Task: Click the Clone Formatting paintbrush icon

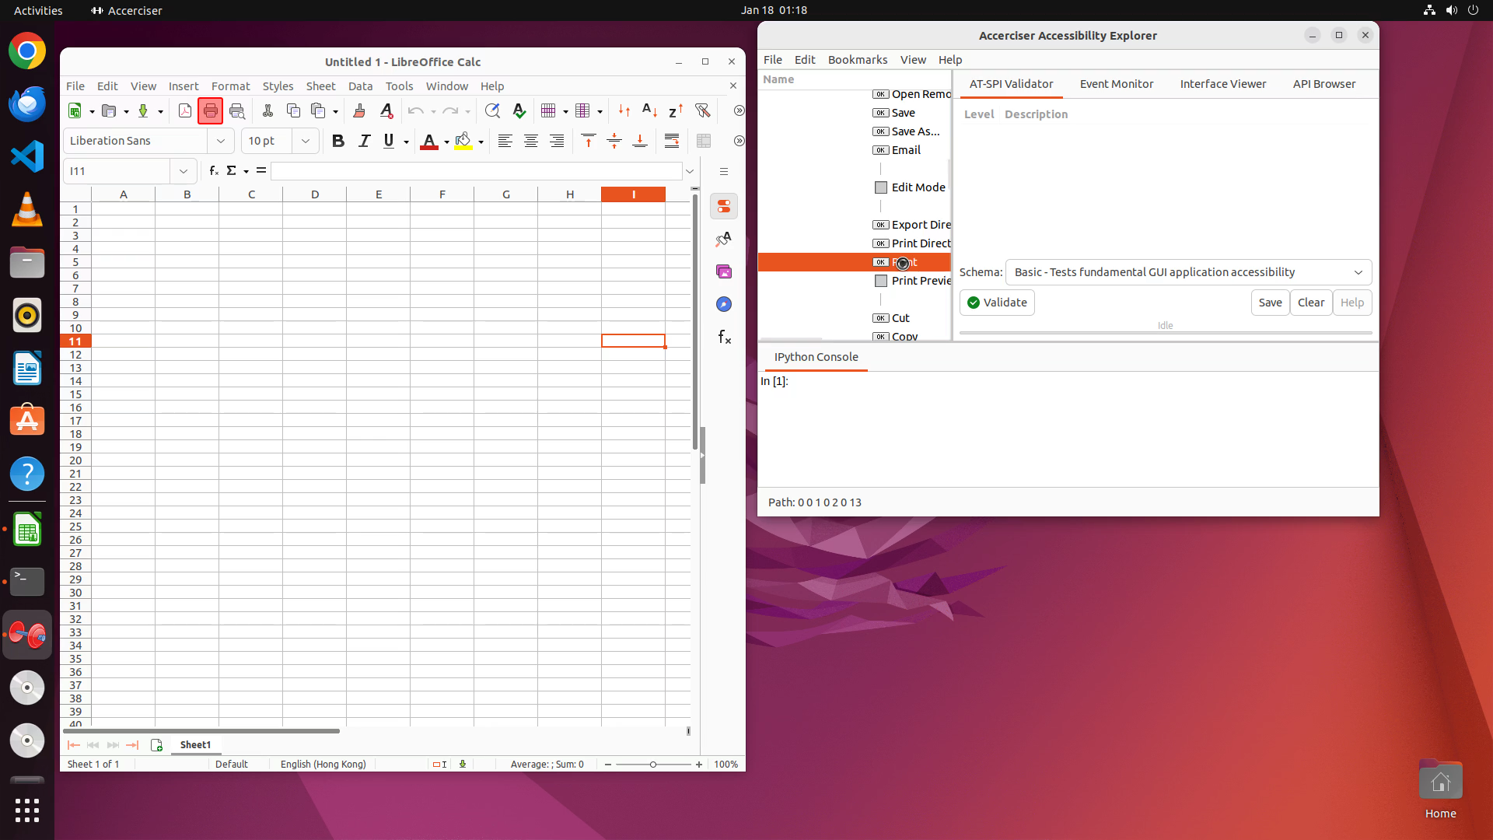Action: point(359,111)
